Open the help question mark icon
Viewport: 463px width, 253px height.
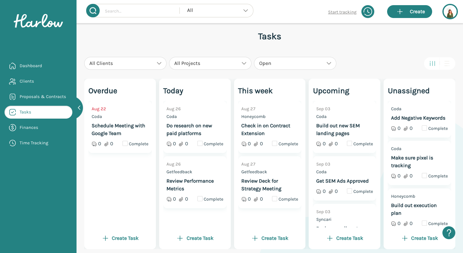pyautogui.click(x=449, y=233)
